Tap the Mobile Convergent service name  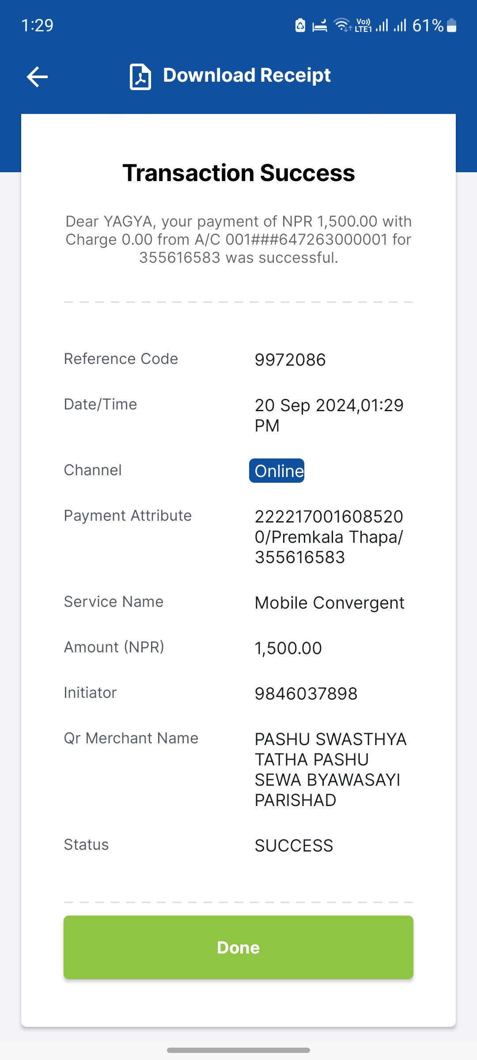329,603
